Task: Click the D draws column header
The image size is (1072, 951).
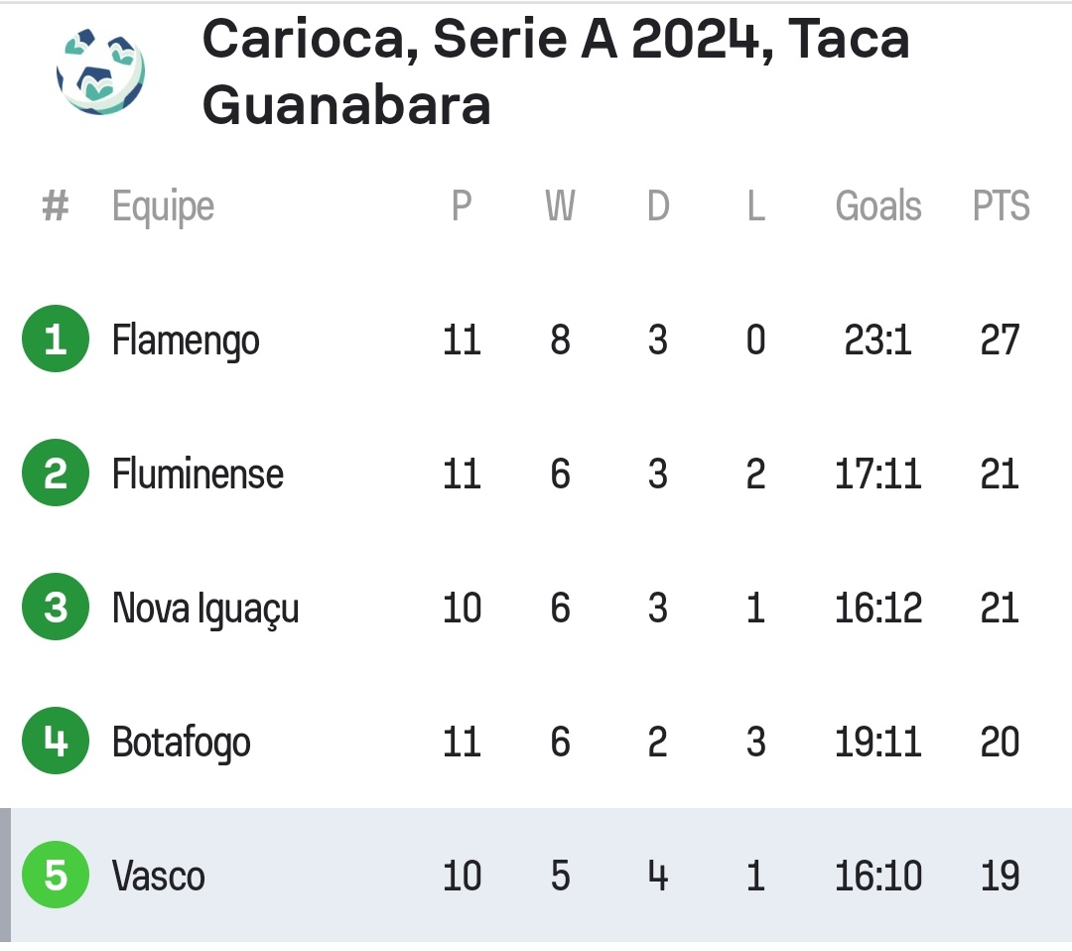Action: point(658,206)
